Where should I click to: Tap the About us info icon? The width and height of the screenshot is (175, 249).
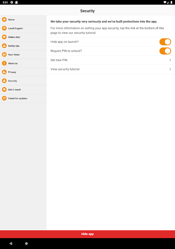[x=4, y=63]
